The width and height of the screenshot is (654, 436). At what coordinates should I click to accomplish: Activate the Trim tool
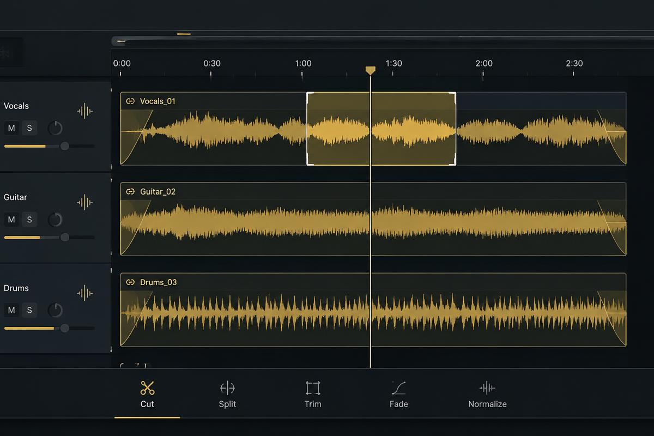313,395
